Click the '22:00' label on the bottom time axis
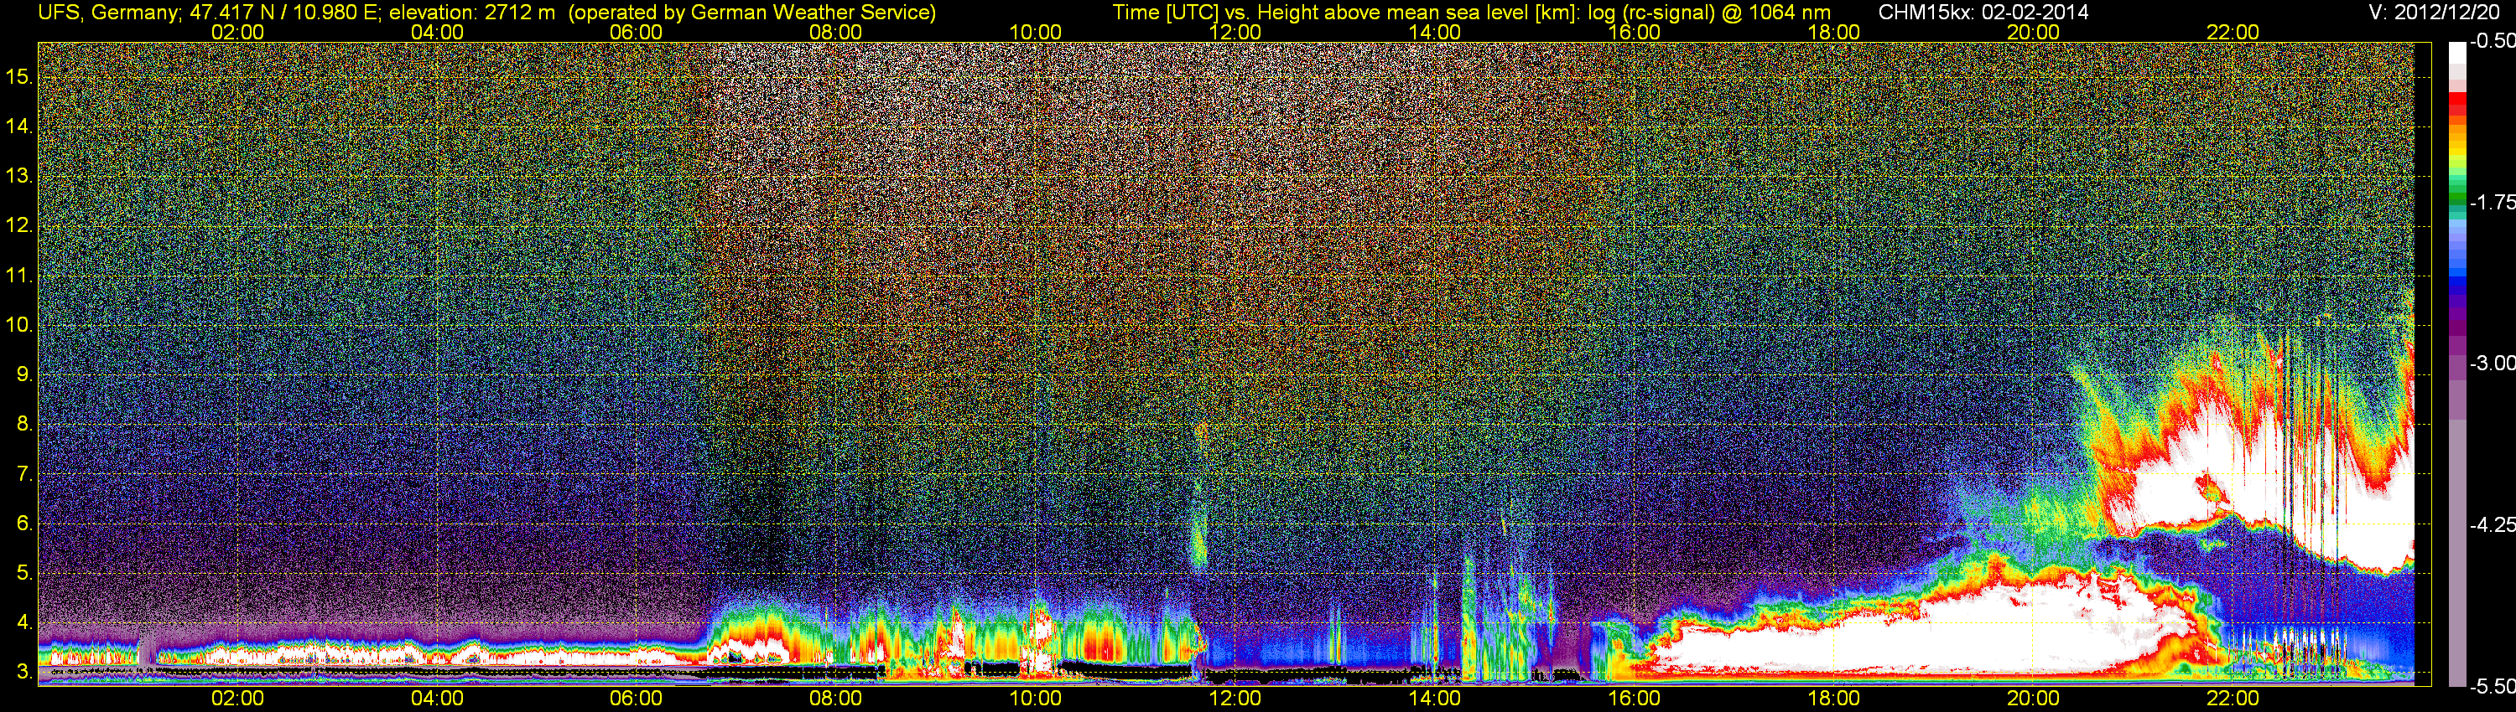 coord(2233,699)
